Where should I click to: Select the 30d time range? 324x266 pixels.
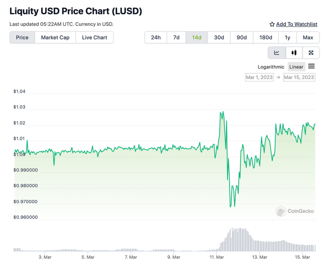[x=219, y=37]
